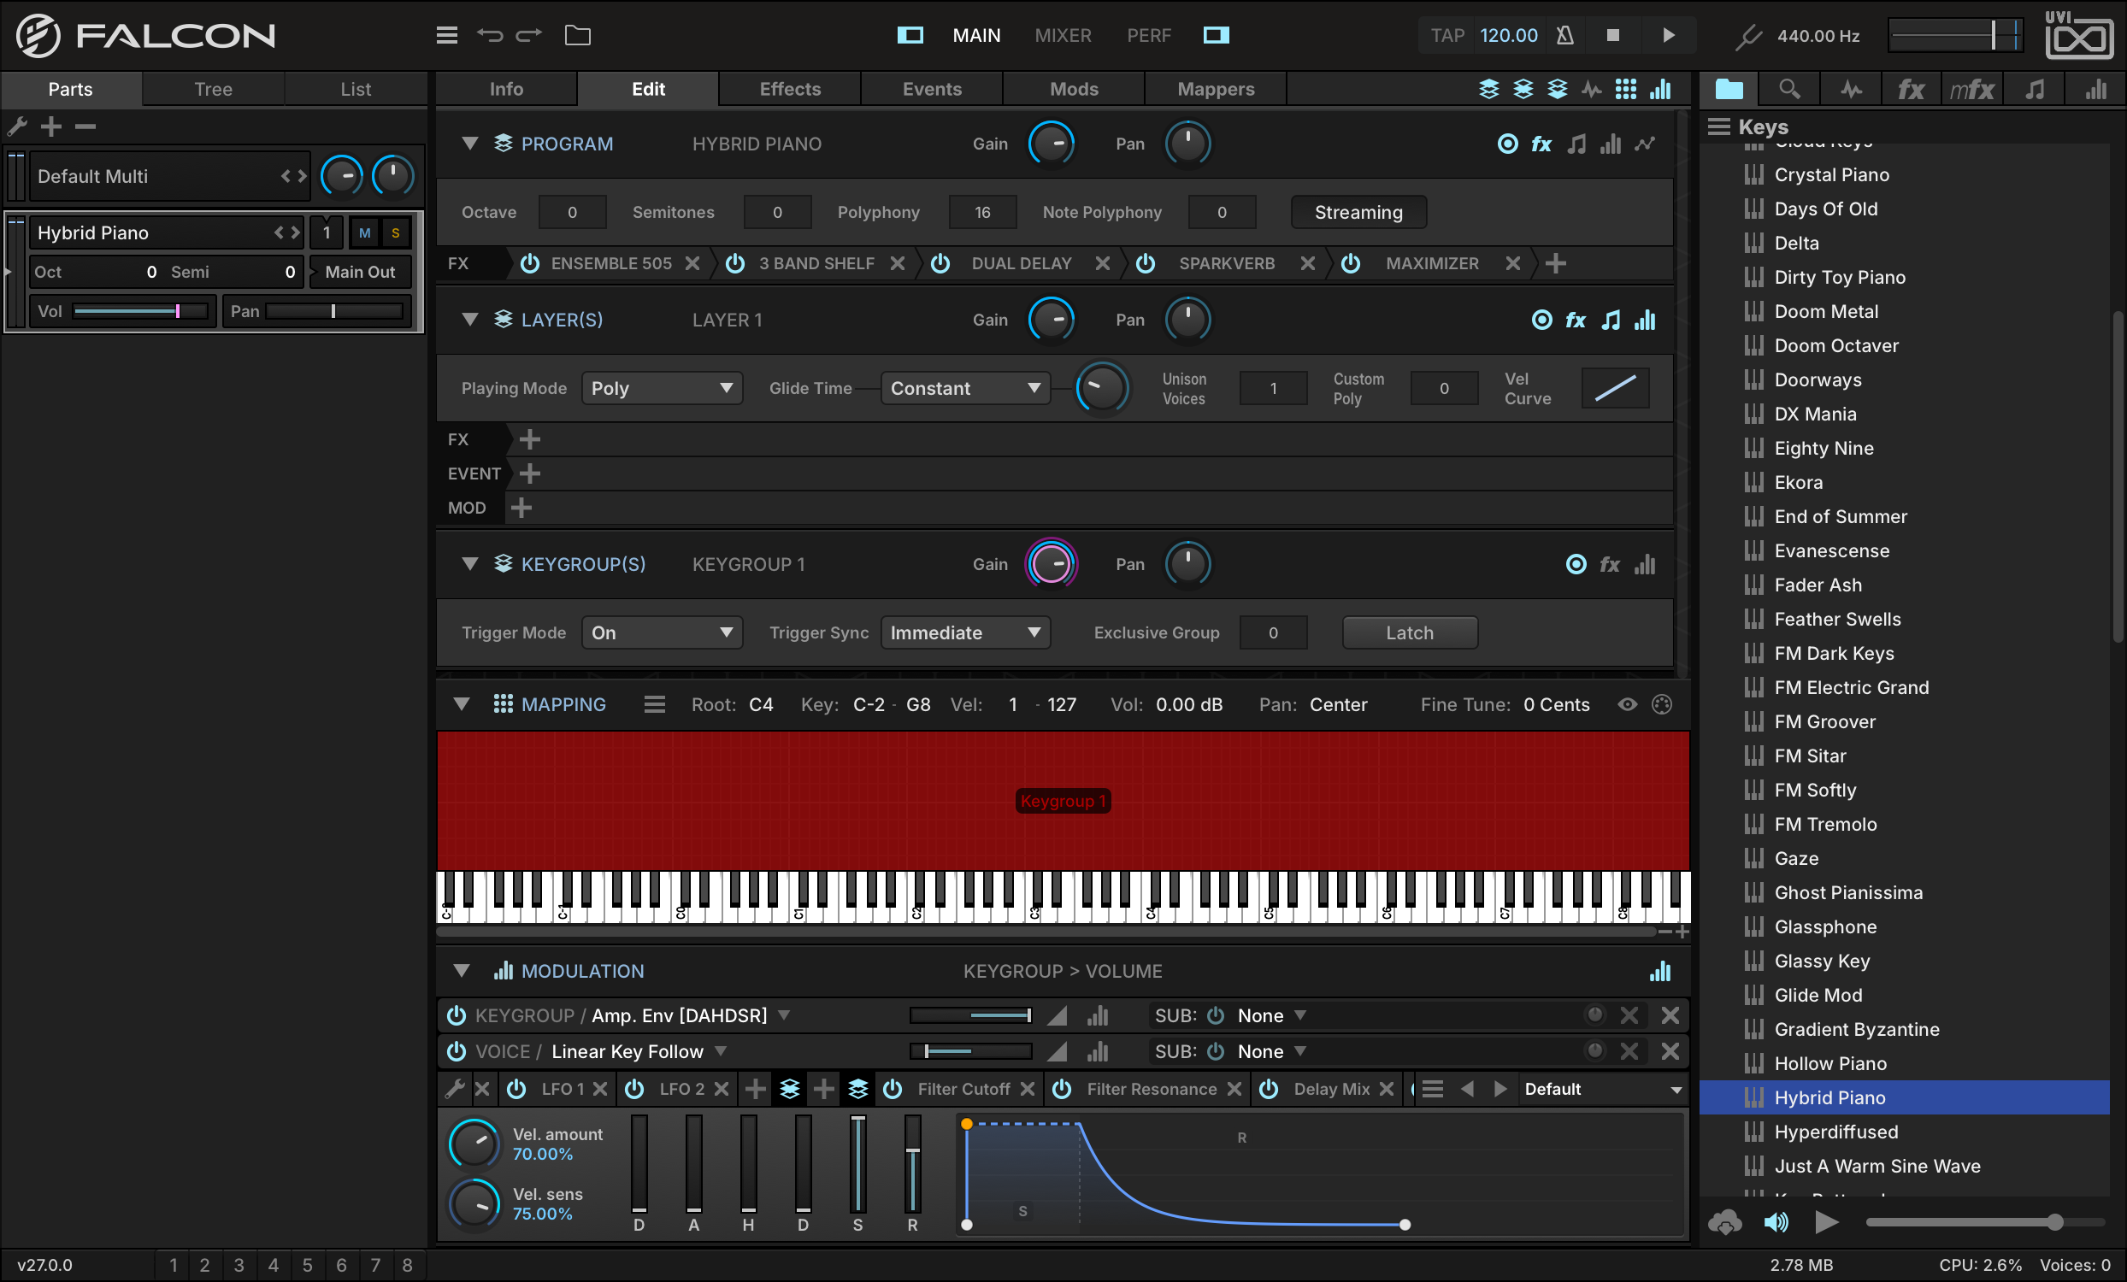This screenshot has width=2127, height=1282.
Task: Click the transport play button
Action: coord(1669,35)
